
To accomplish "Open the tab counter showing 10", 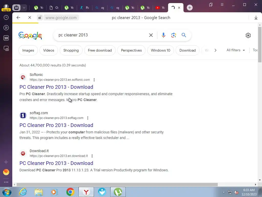I will 16,8.
